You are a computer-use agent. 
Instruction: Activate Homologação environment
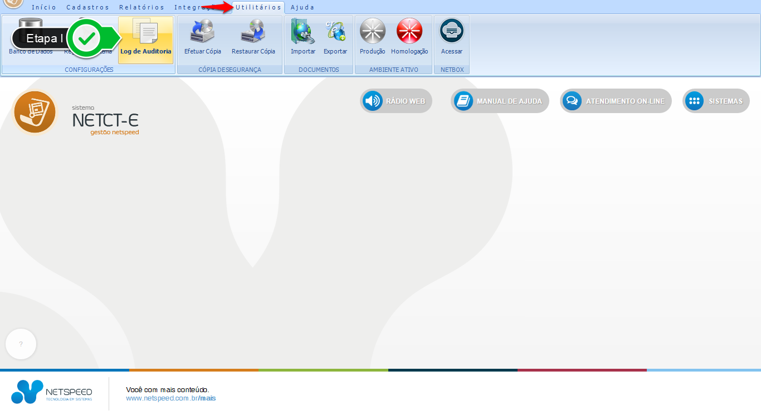point(409,38)
